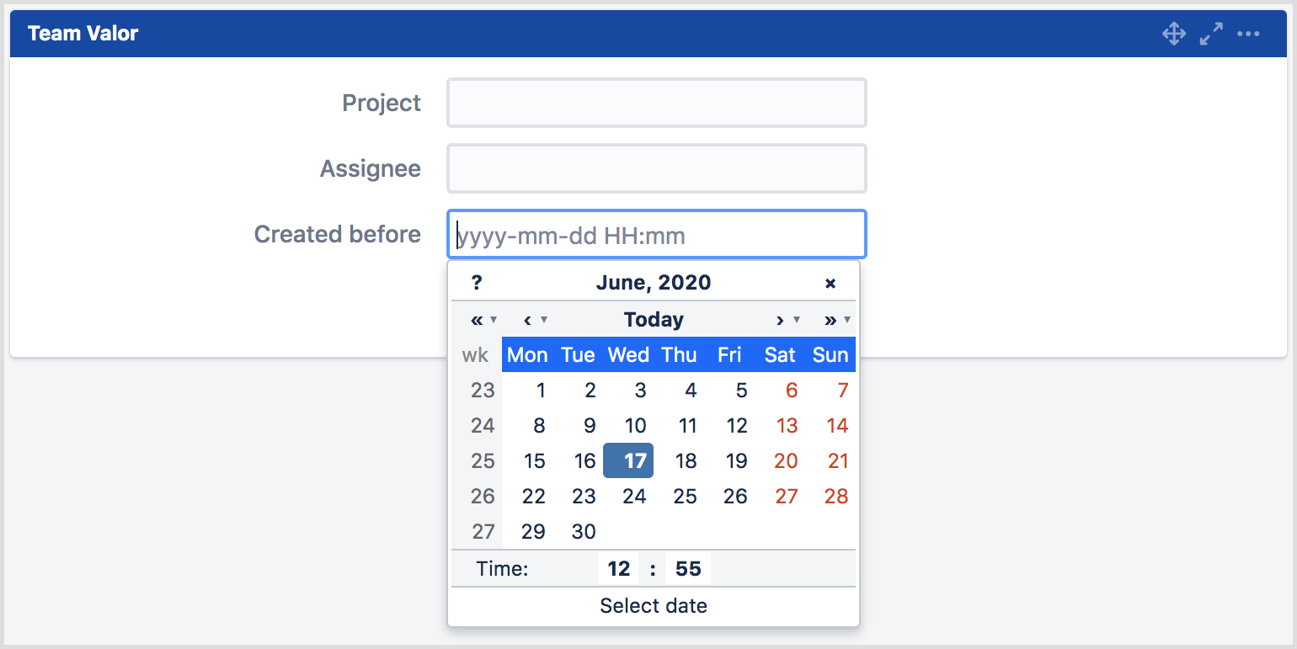
Task: Click the hour value 12
Action: click(x=618, y=568)
